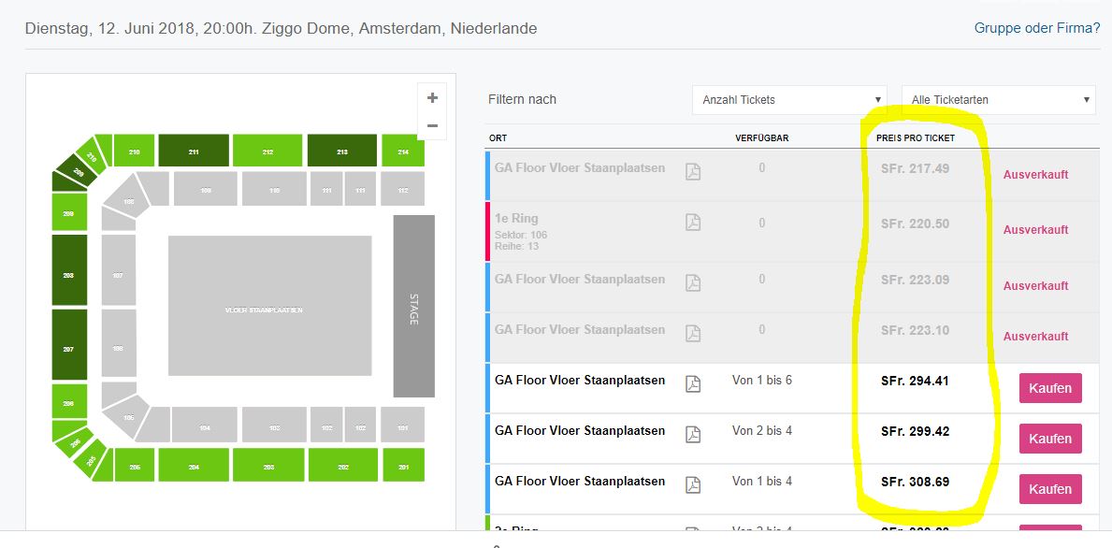Select section 203 at bottom of map

coord(268,465)
